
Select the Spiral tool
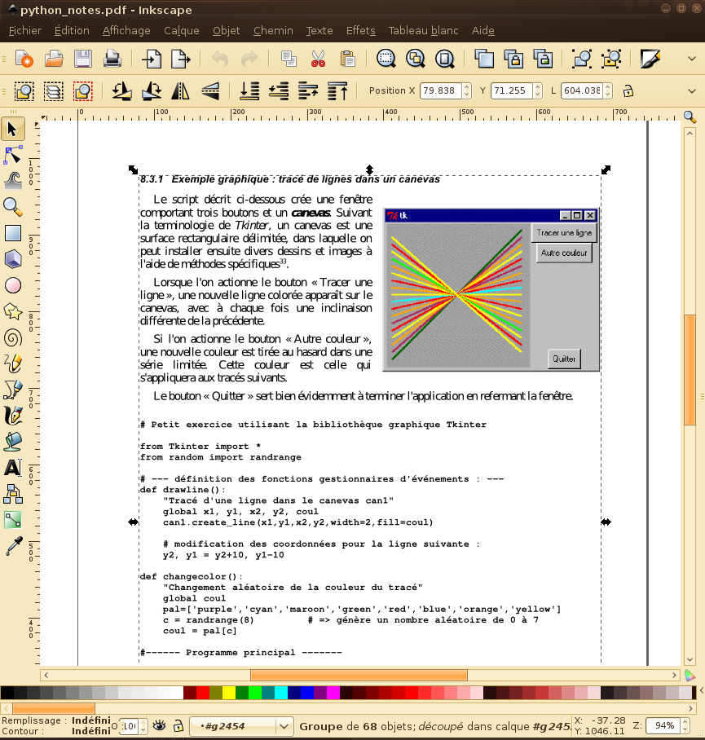click(x=13, y=338)
